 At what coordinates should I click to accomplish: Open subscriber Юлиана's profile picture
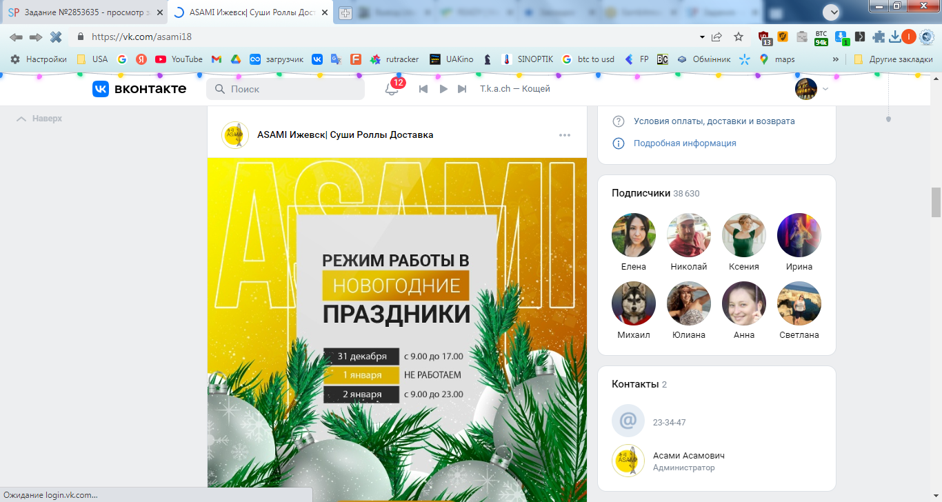pyautogui.click(x=689, y=303)
